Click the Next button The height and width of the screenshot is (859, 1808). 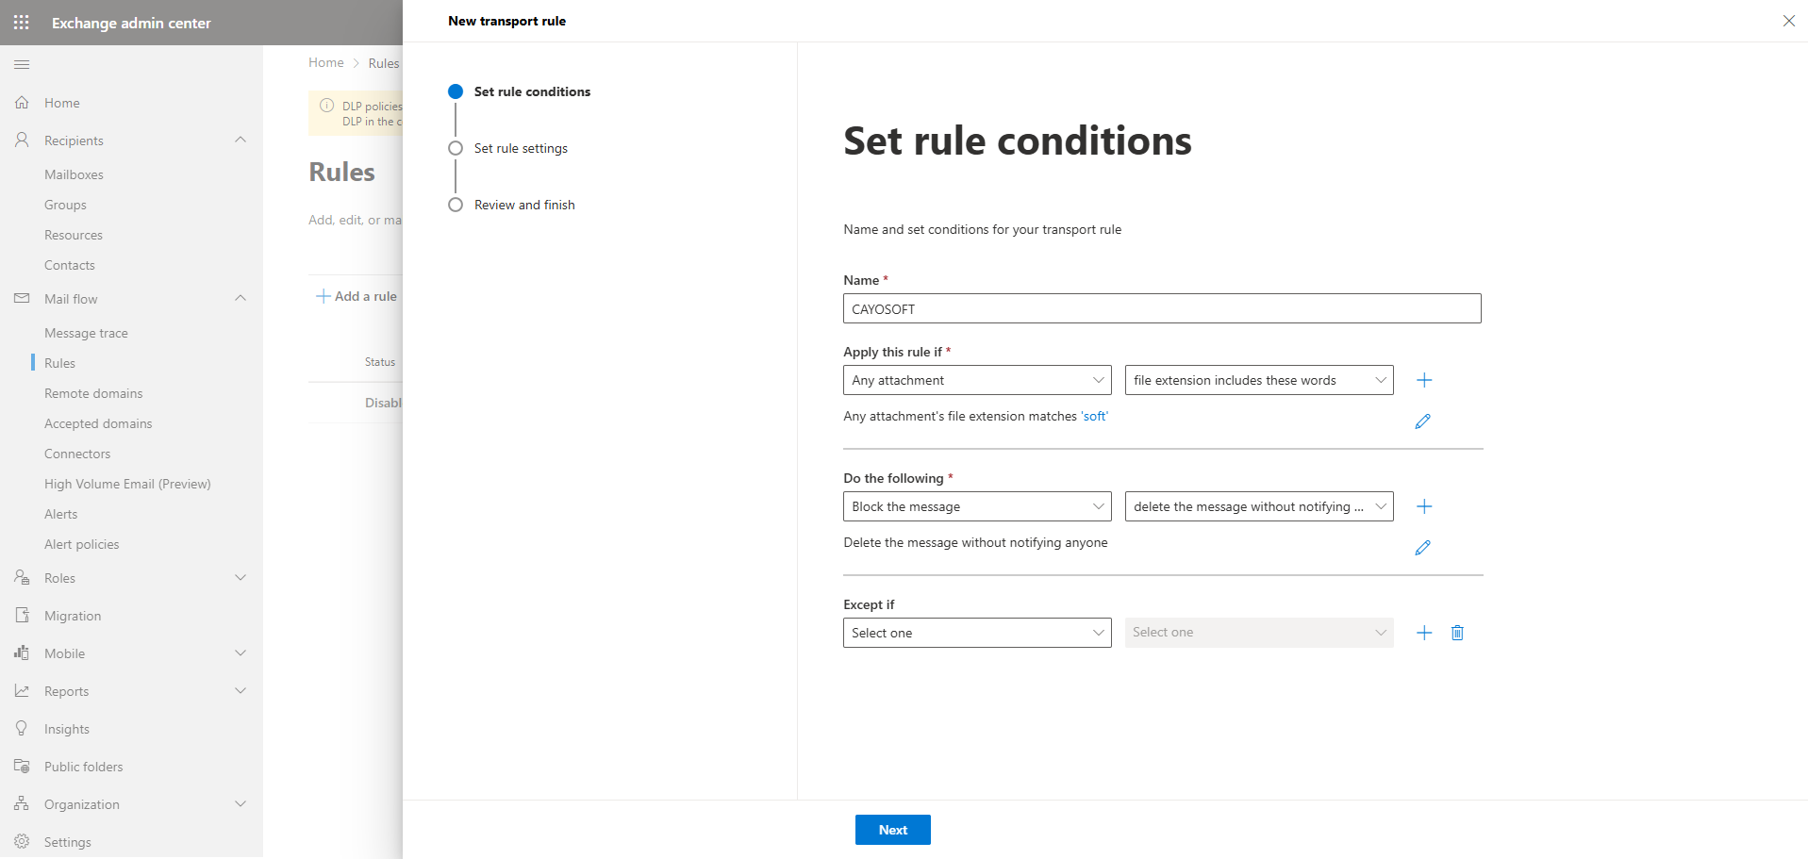point(892,830)
